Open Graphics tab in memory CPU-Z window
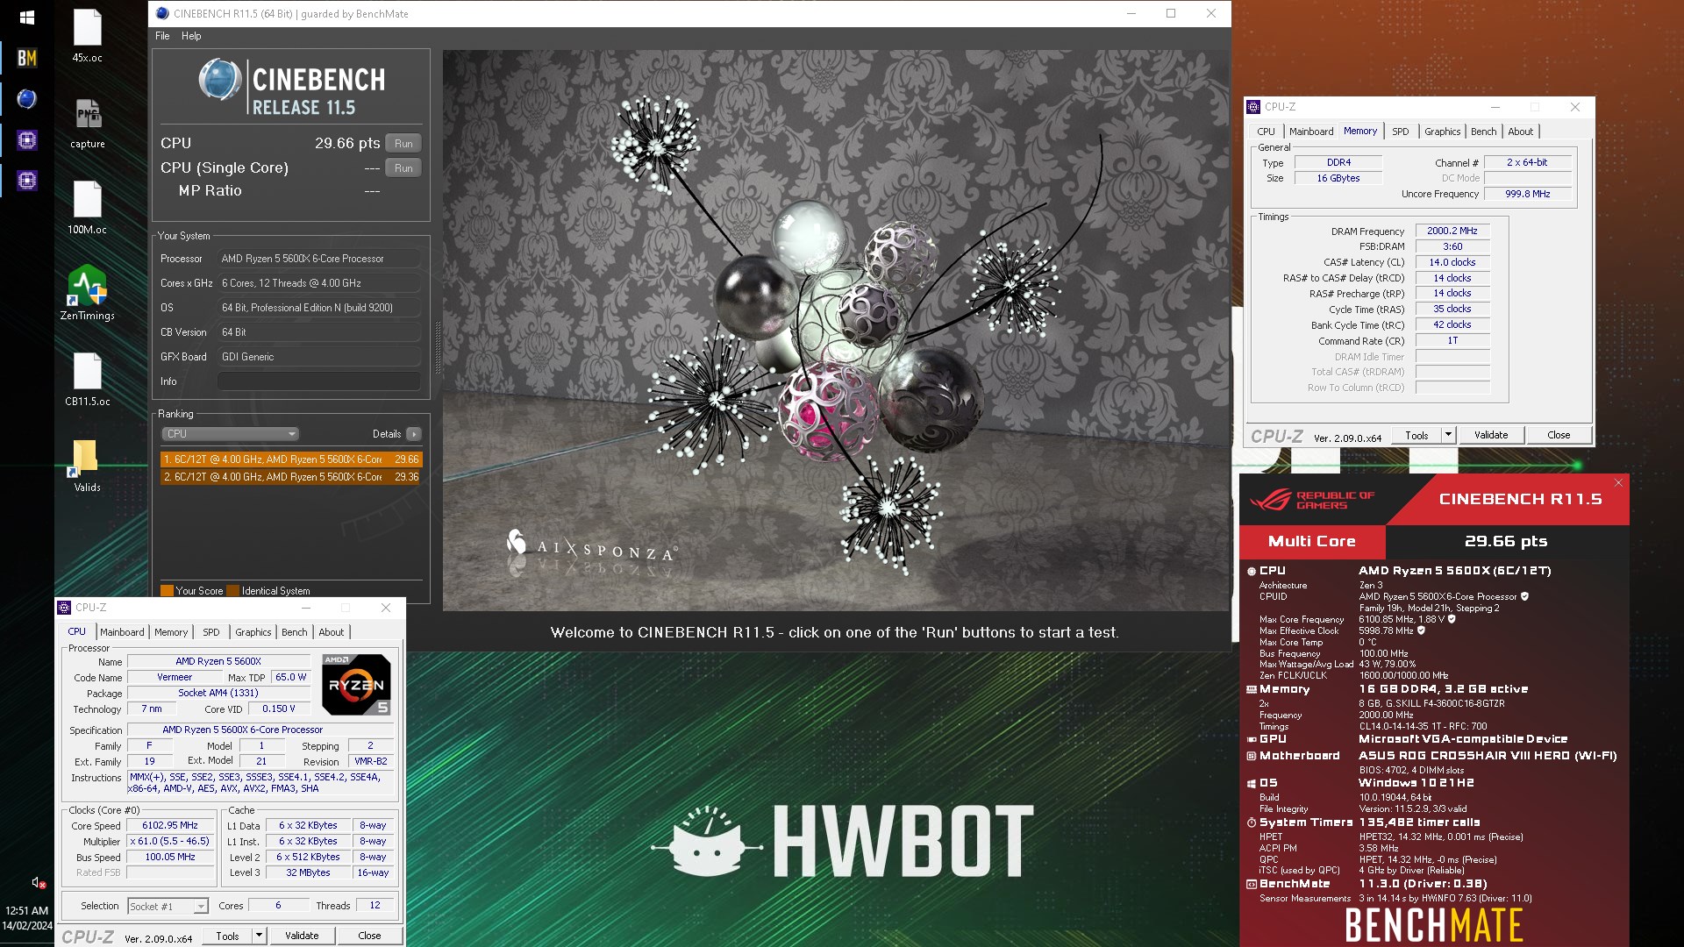 click(1443, 132)
